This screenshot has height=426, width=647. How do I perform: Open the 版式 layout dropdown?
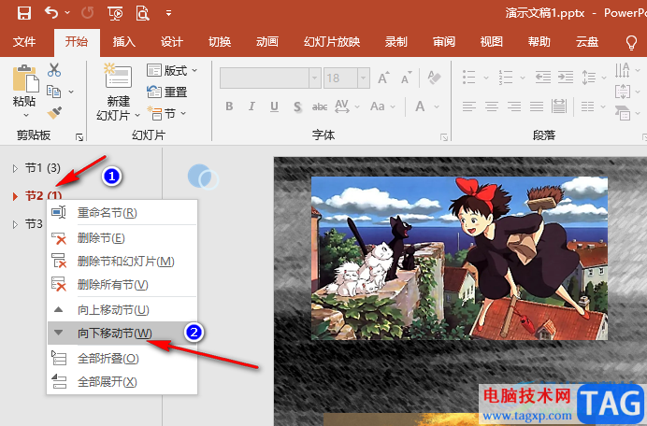(x=172, y=70)
